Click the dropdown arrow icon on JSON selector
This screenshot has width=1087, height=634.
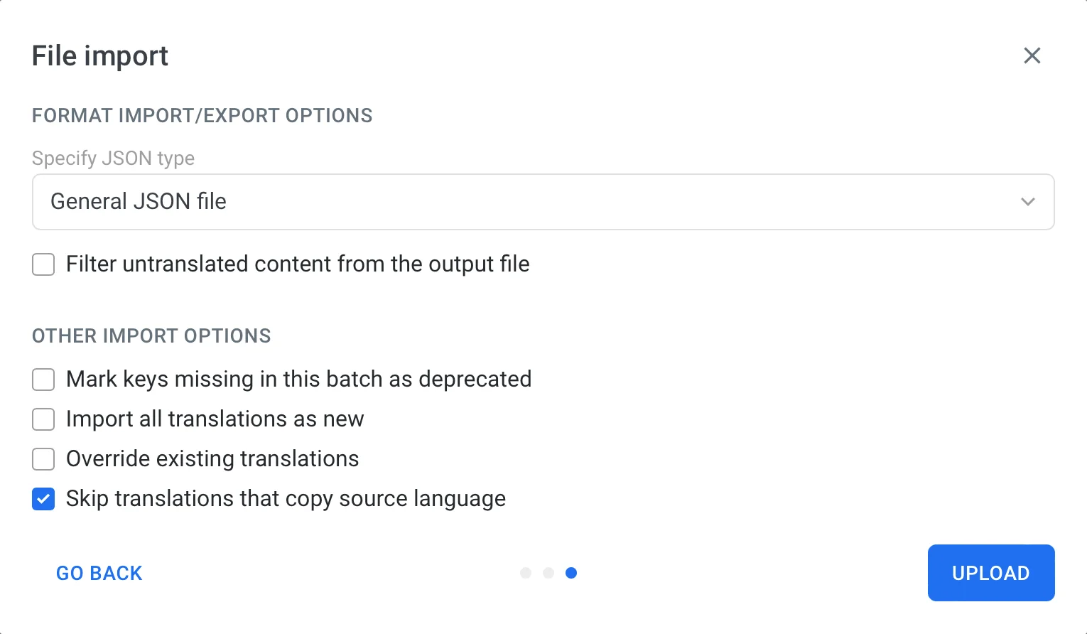tap(1027, 202)
